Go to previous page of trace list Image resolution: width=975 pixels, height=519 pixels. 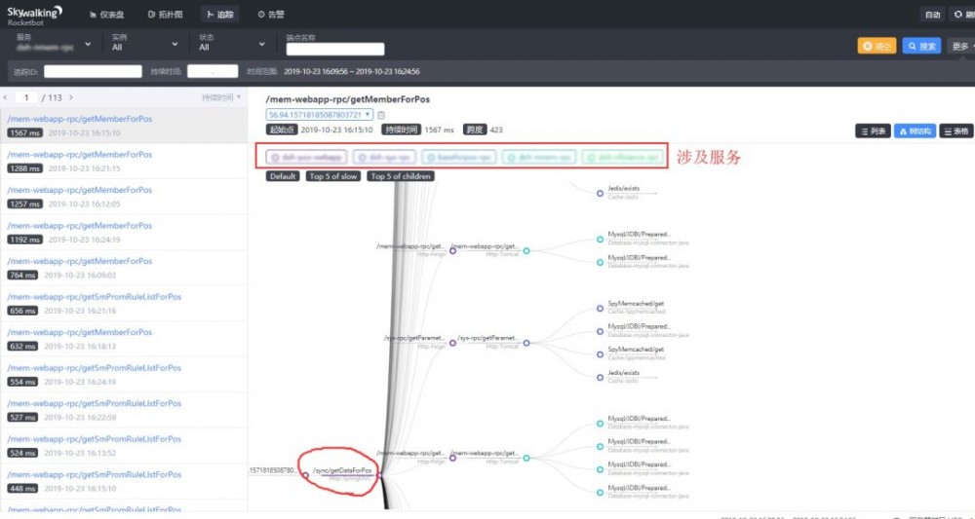coord(6,97)
